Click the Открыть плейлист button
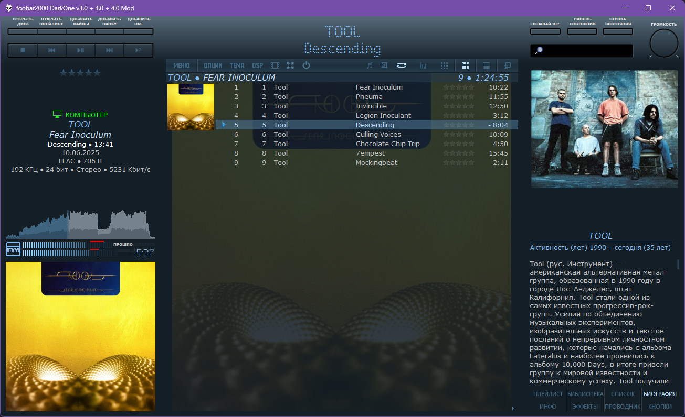This screenshot has width=685, height=417. click(51, 31)
